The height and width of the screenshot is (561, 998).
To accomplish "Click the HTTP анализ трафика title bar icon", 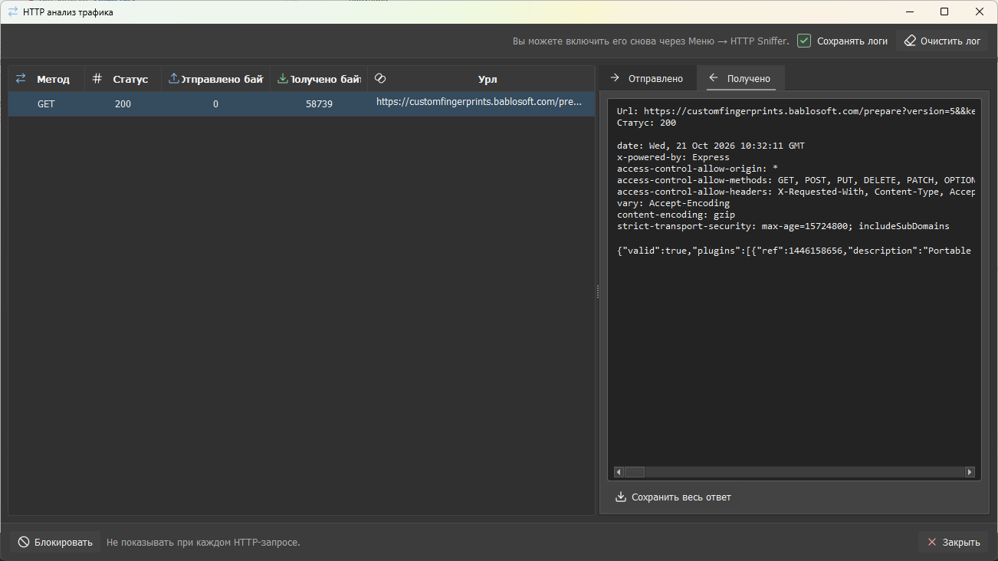I will coord(13,11).
